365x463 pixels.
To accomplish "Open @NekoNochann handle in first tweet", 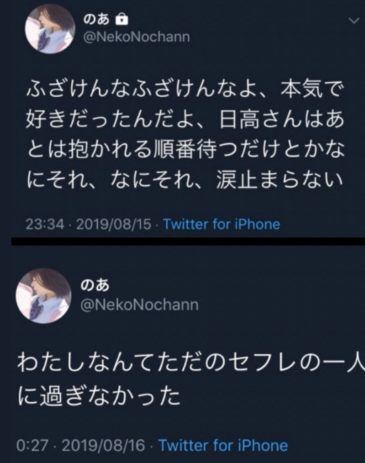I will click(x=137, y=37).
